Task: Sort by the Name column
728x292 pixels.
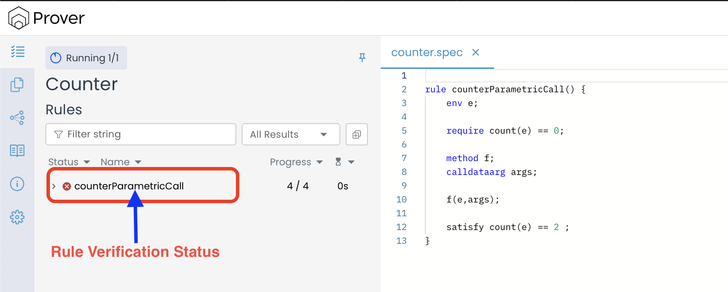Action: coord(121,162)
